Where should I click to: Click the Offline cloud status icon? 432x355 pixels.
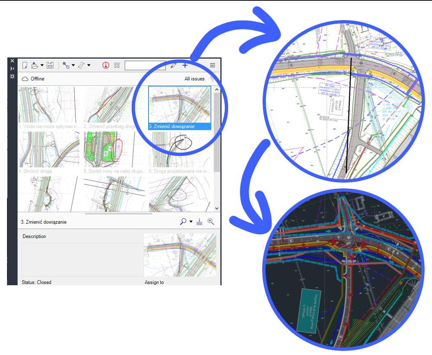pos(25,79)
